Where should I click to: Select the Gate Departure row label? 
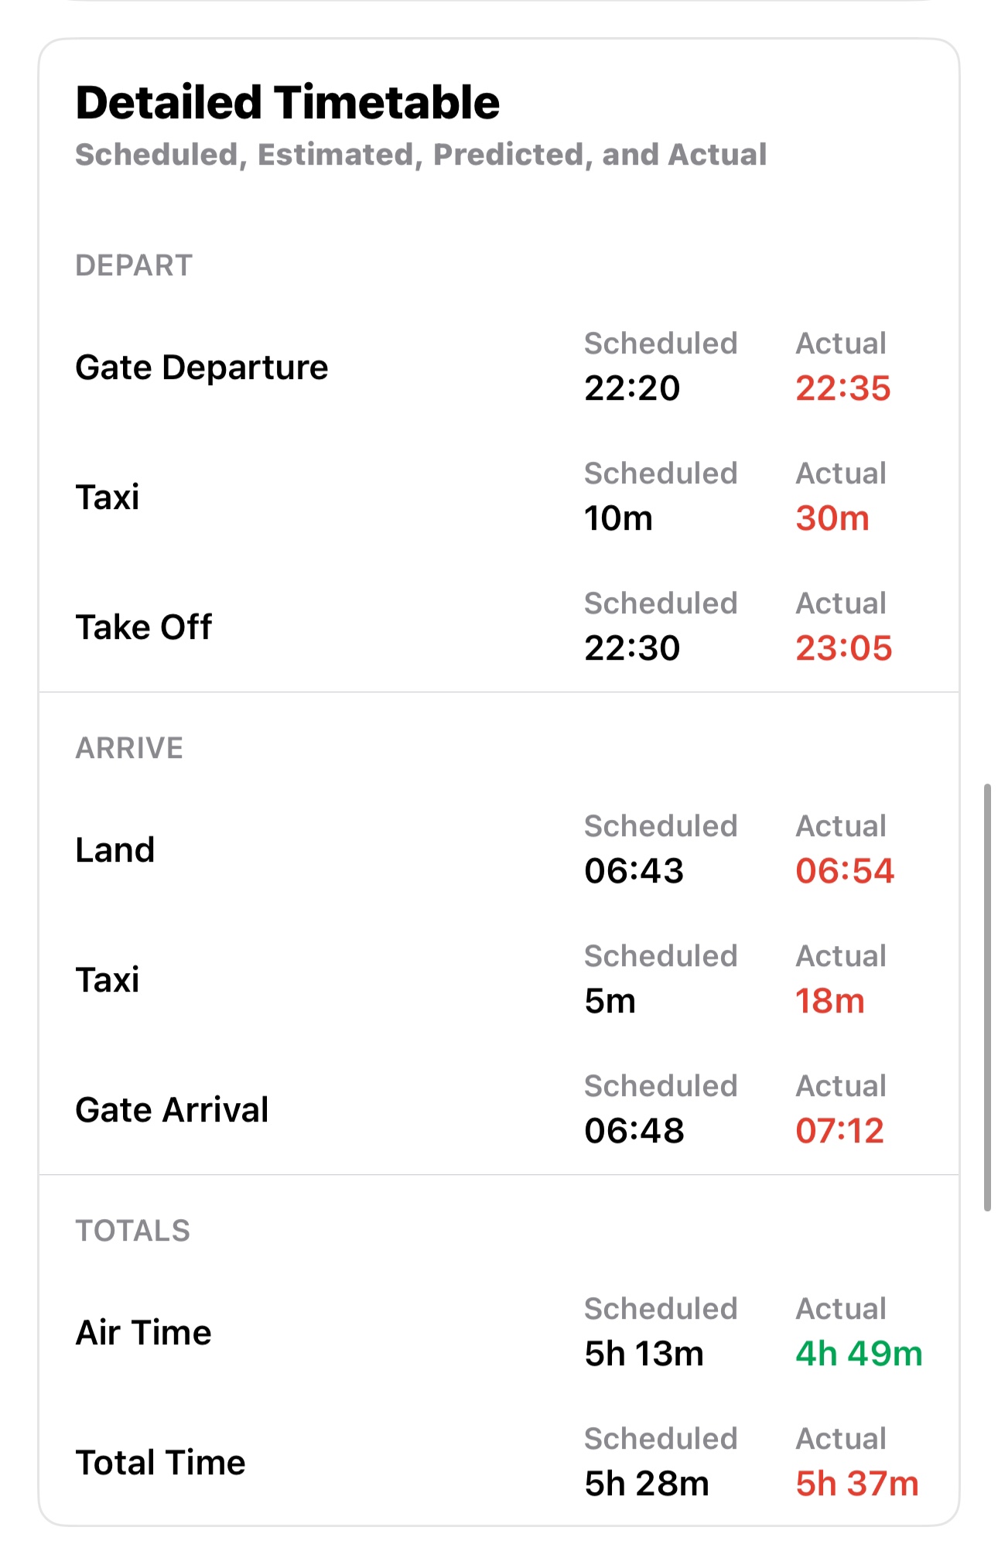(202, 367)
